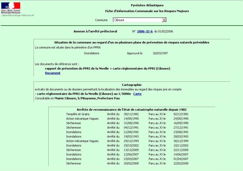The width and height of the screenshot is (243, 171).
Task: Click the approval date 26/03/1997
Action: point(160,53)
